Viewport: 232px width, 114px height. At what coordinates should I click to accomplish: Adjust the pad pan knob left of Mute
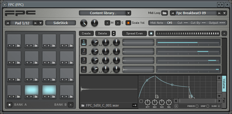tap(94, 23)
